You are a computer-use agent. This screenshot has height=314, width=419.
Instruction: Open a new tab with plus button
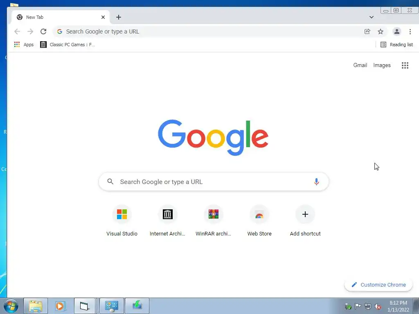click(x=119, y=17)
